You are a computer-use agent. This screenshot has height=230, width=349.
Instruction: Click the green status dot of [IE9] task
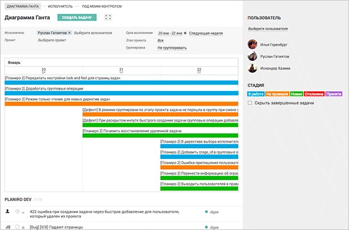coord(206,227)
